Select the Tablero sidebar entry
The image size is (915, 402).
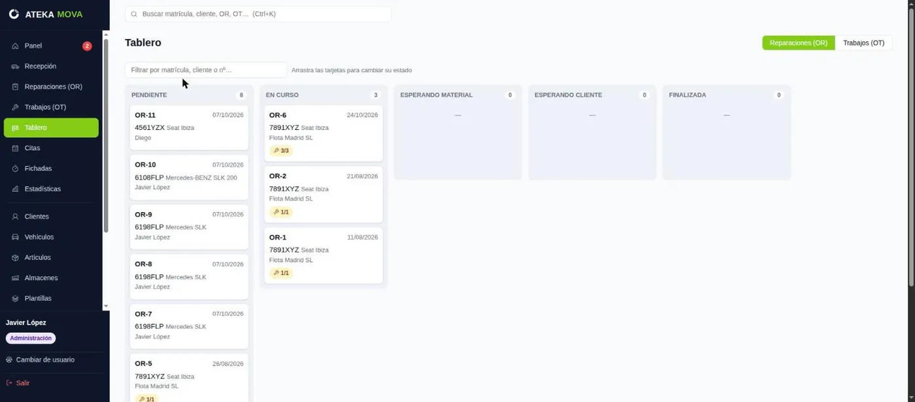51,128
